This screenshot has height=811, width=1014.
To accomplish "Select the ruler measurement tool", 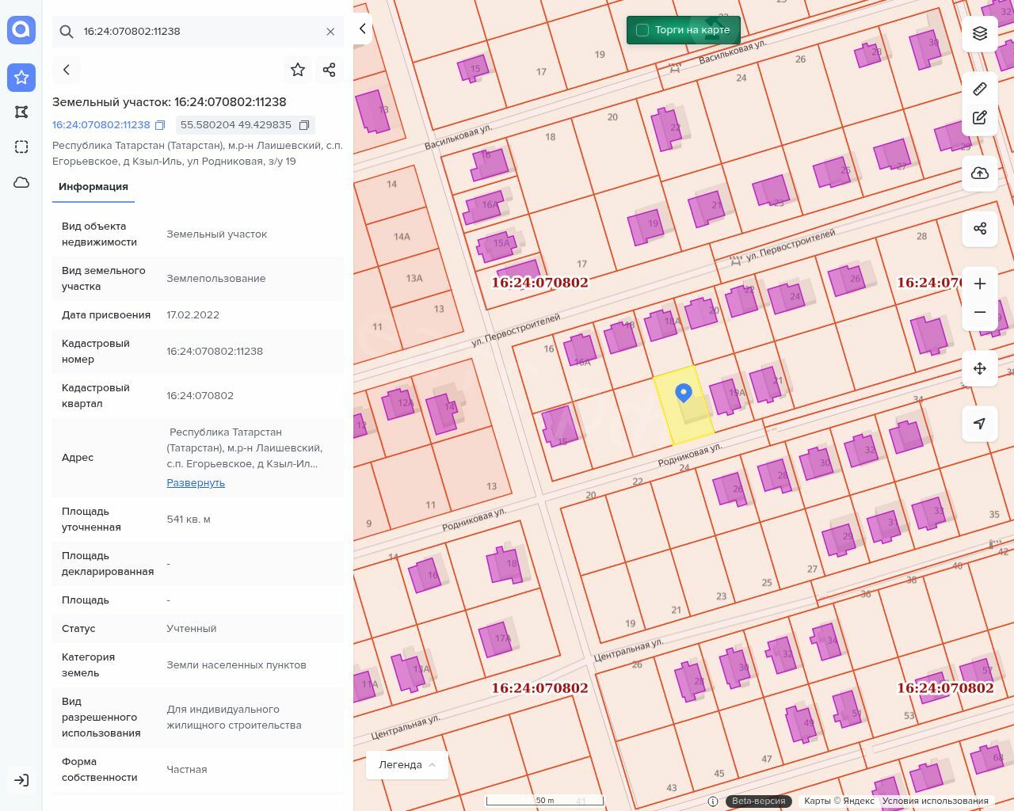I will pos(980,89).
